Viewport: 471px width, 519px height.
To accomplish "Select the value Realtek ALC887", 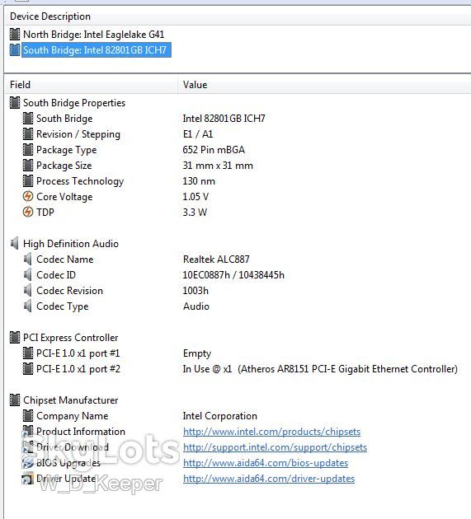I will tap(216, 259).
